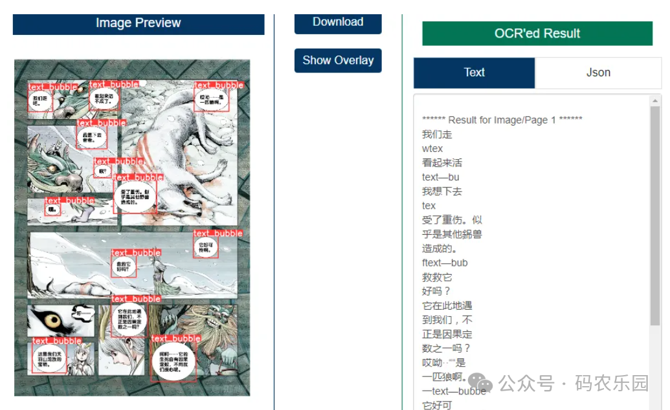Click the 'Result for Image/Page 1' line
Viewport: 670px width, 410px height.
[x=502, y=120]
